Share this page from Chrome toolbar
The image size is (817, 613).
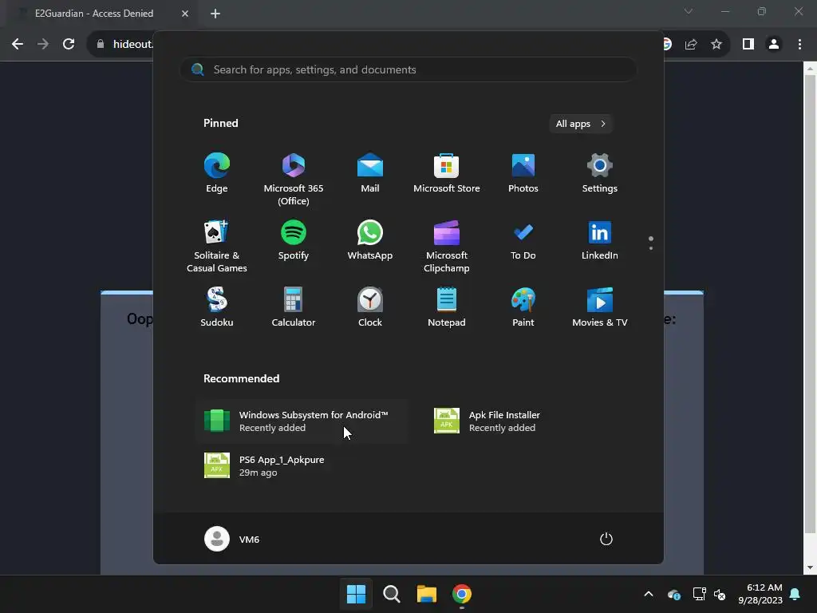click(691, 45)
